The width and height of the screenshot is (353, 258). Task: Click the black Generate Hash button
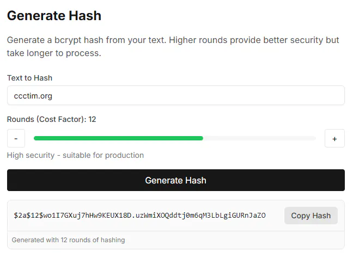tap(176, 180)
